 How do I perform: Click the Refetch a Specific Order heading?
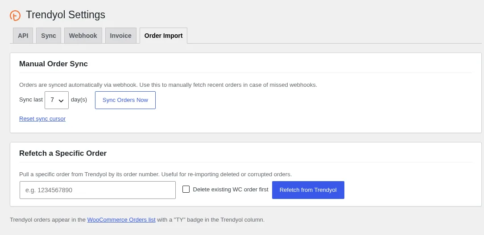pyautogui.click(x=63, y=153)
